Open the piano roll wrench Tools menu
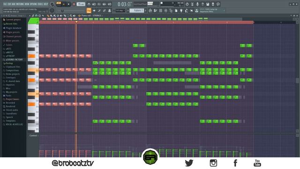This screenshot has width=300, height=169. tap(33, 15)
